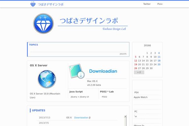Click the PSO2 subtitle text
Screen dimensions: 189x126
click(x=104, y=97)
